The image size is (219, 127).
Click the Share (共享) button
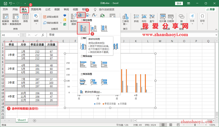coord(211,9)
